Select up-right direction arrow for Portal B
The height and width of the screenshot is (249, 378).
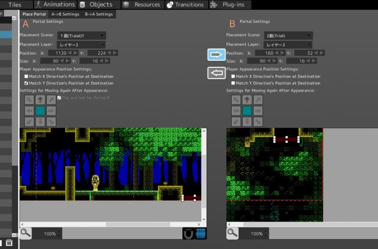click(258, 100)
